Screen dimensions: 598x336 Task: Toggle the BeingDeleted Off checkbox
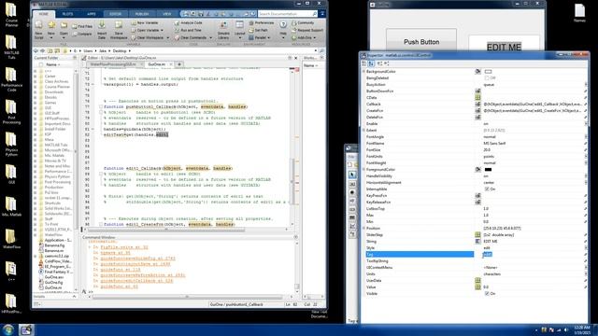[487, 78]
